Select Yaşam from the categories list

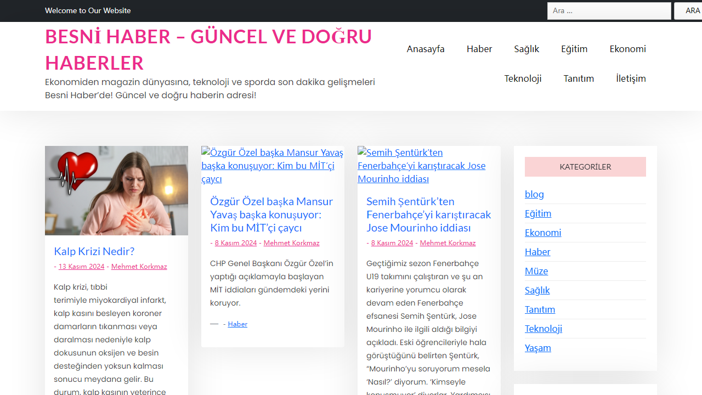point(537,348)
